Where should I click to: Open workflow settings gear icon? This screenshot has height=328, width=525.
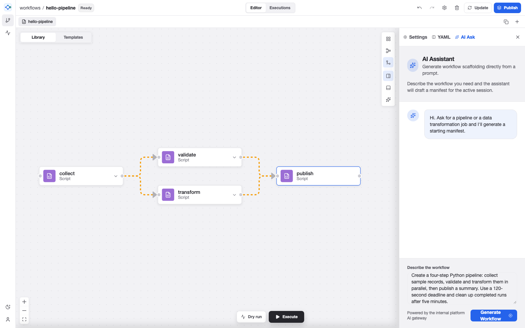pyautogui.click(x=444, y=8)
